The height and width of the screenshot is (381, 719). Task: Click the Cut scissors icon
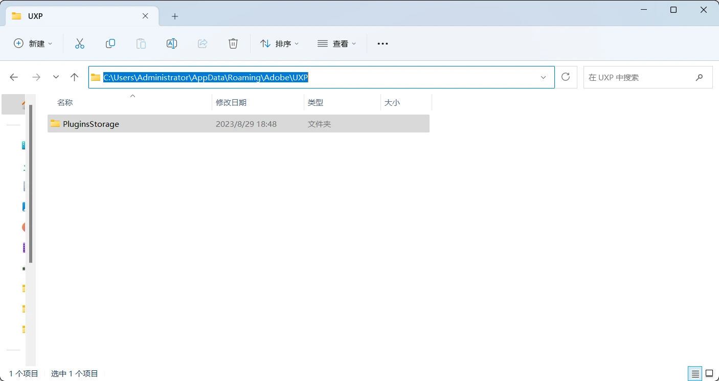click(79, 43)
